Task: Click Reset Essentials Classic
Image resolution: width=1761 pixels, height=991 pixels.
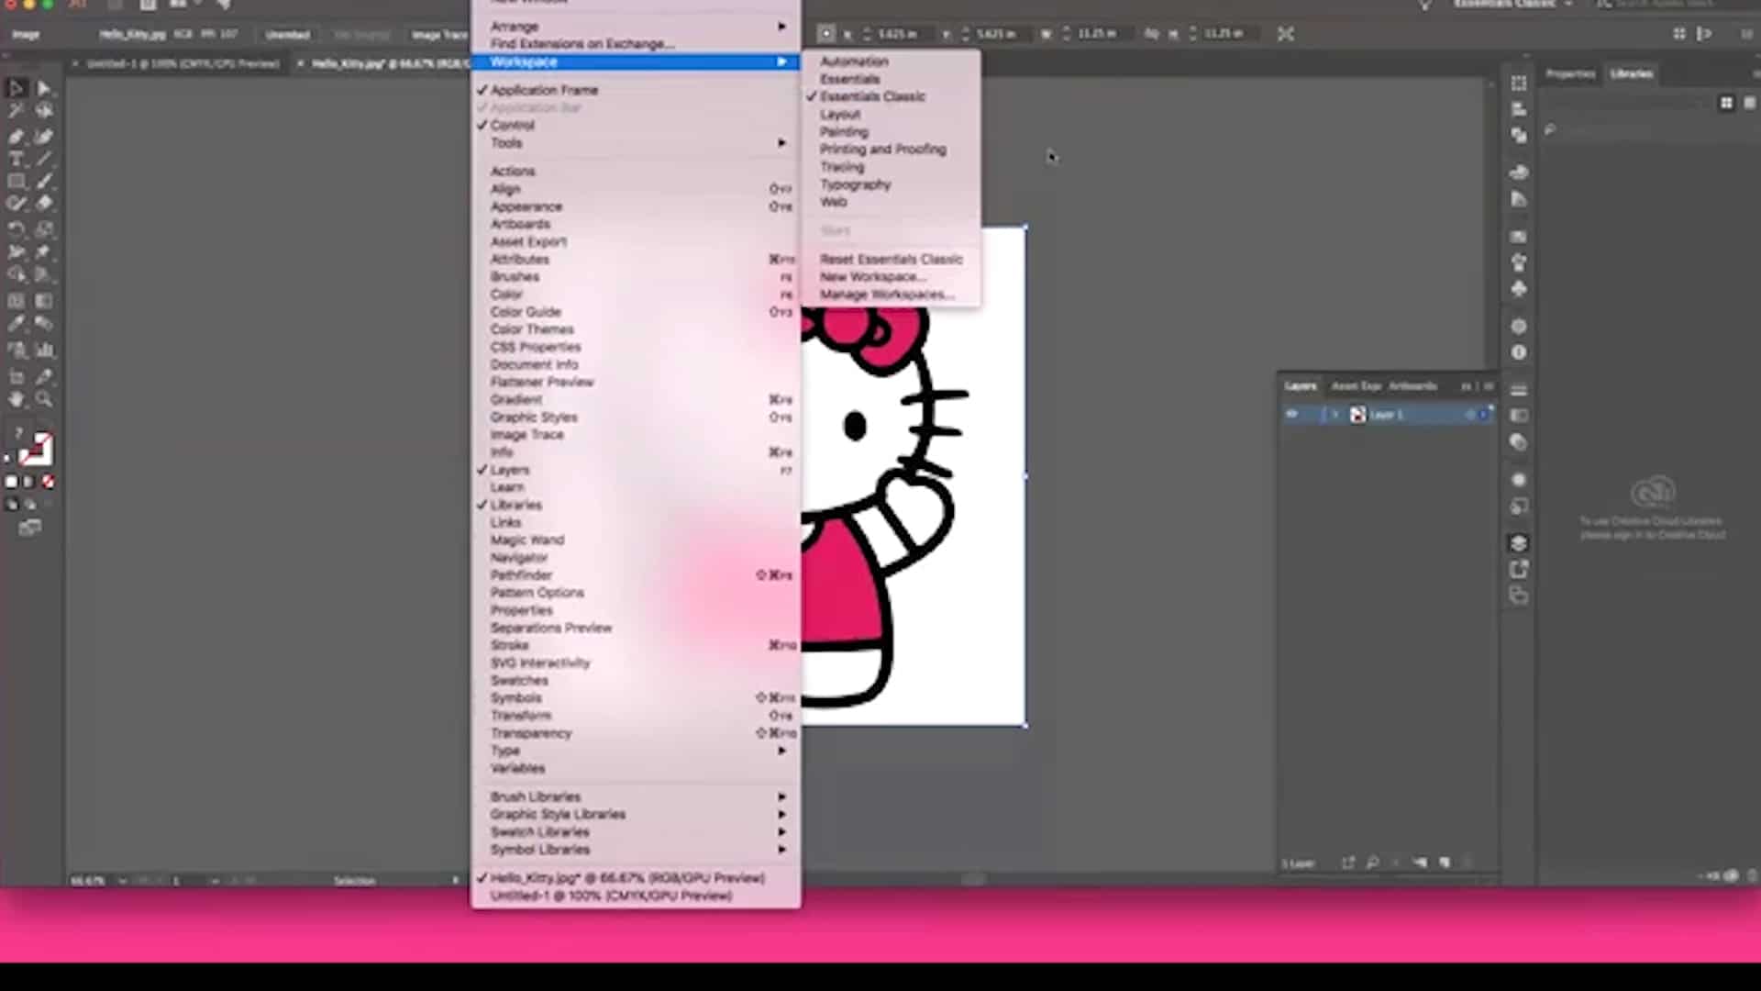Action: click(890, 260)
